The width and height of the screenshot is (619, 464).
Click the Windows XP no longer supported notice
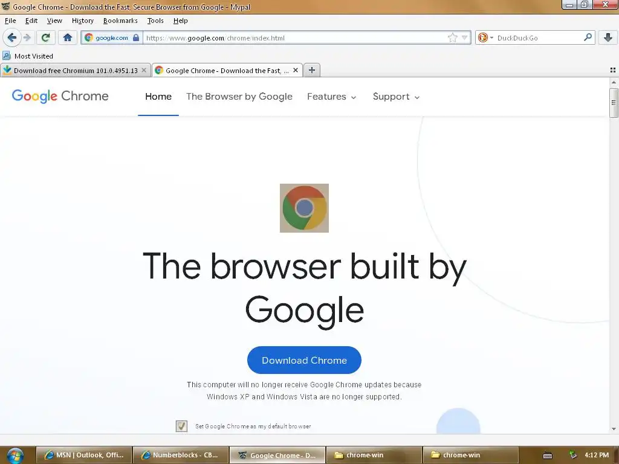[304, 391]
